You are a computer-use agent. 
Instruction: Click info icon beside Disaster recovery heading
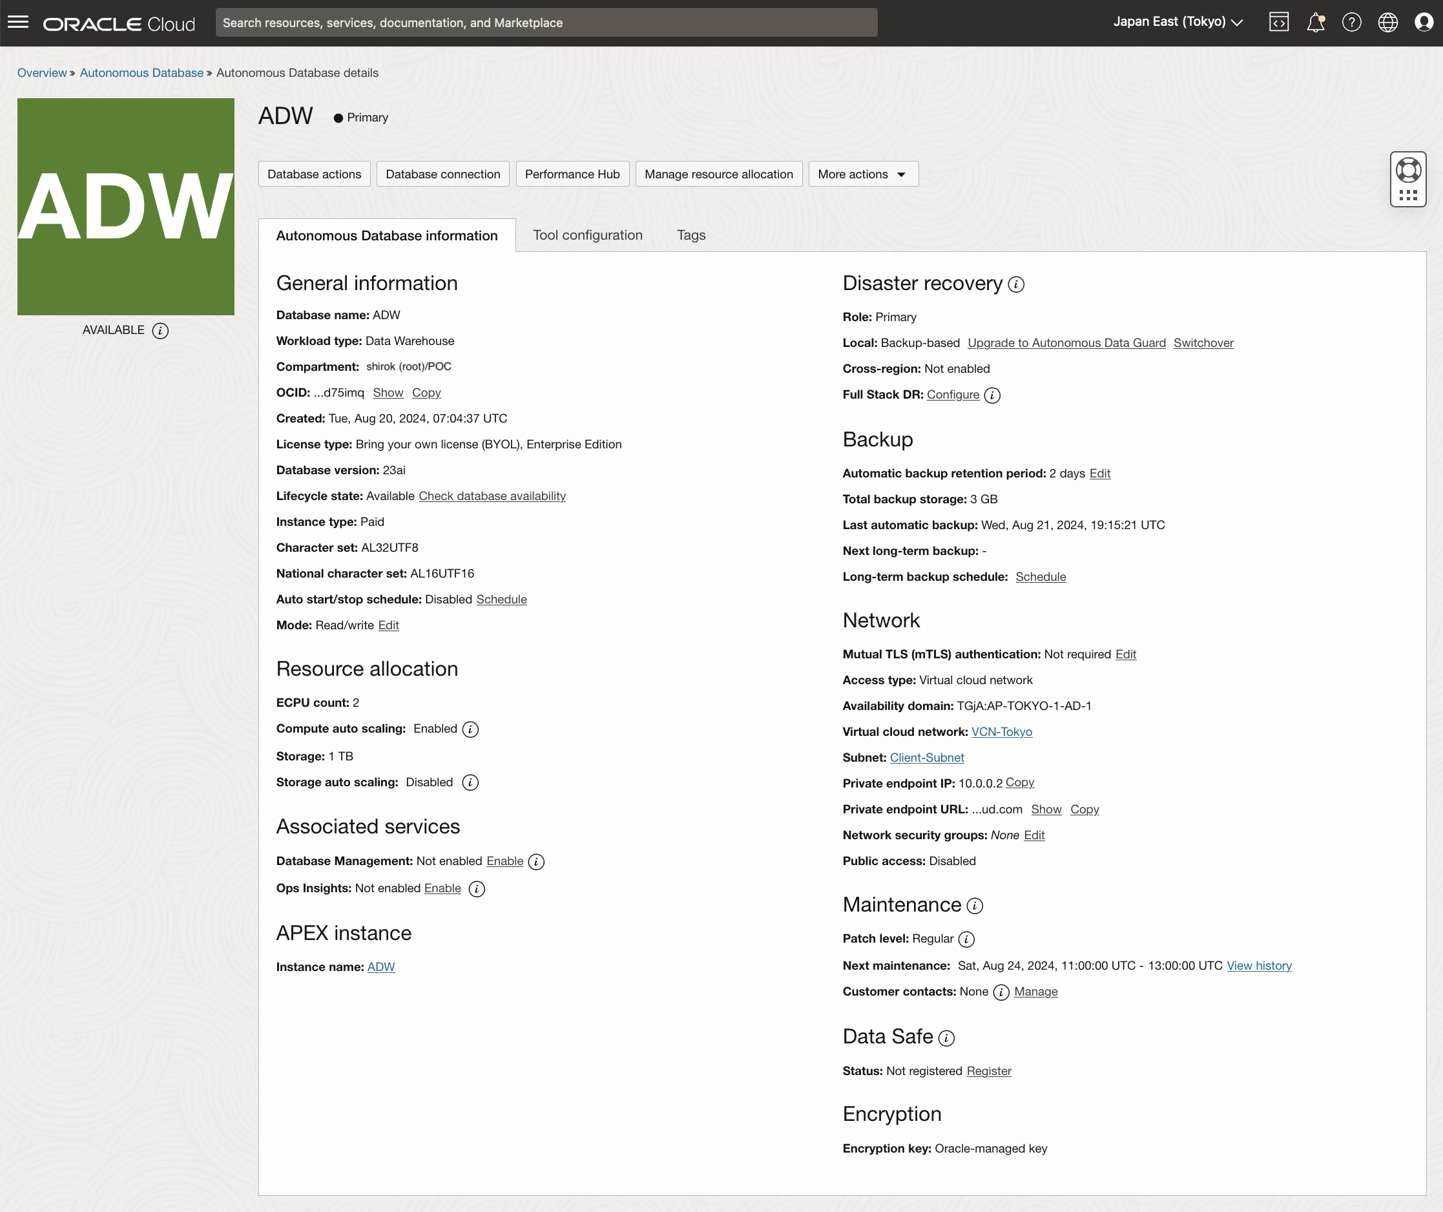(x=1015, y=285)
